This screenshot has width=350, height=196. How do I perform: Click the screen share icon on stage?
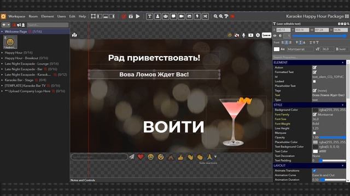click(250, 35)
